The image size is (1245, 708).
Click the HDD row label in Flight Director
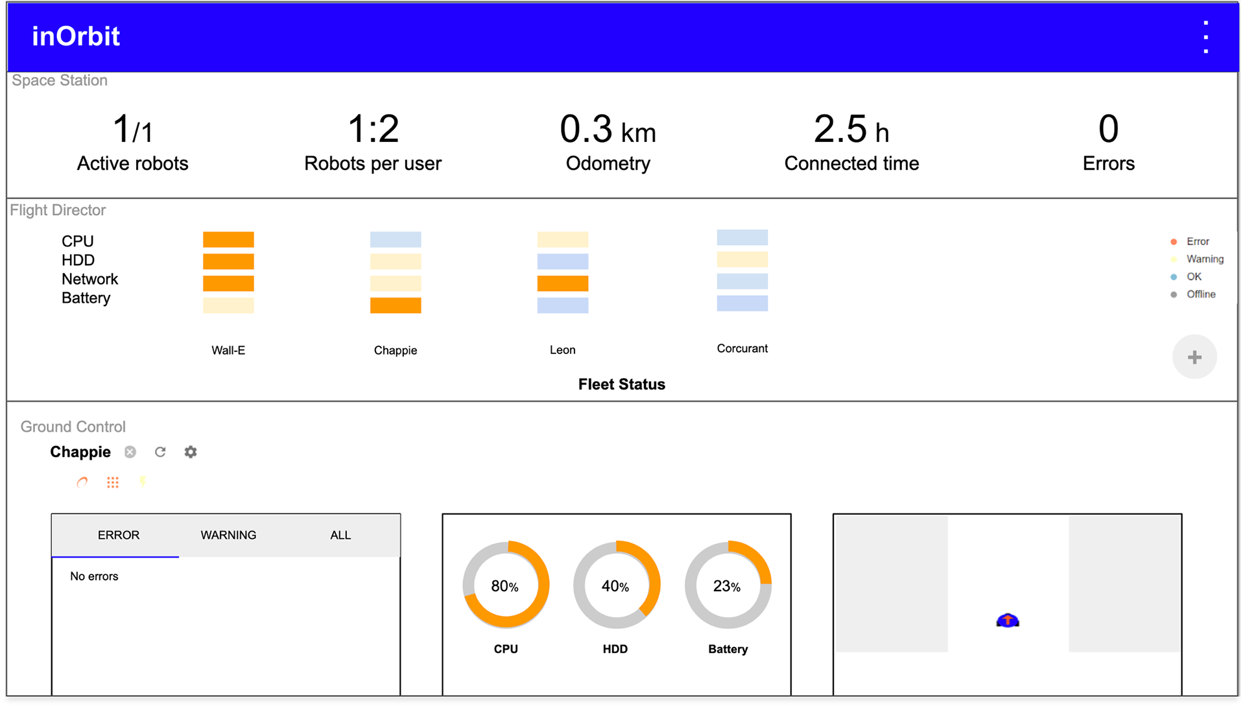78,260
